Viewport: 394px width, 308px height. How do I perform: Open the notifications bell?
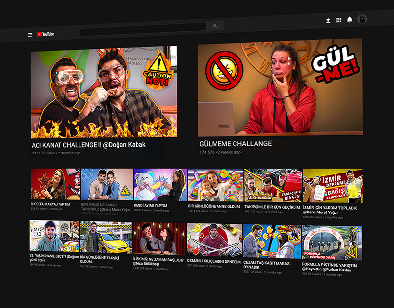pyautogui.click(x=350, y=19)
